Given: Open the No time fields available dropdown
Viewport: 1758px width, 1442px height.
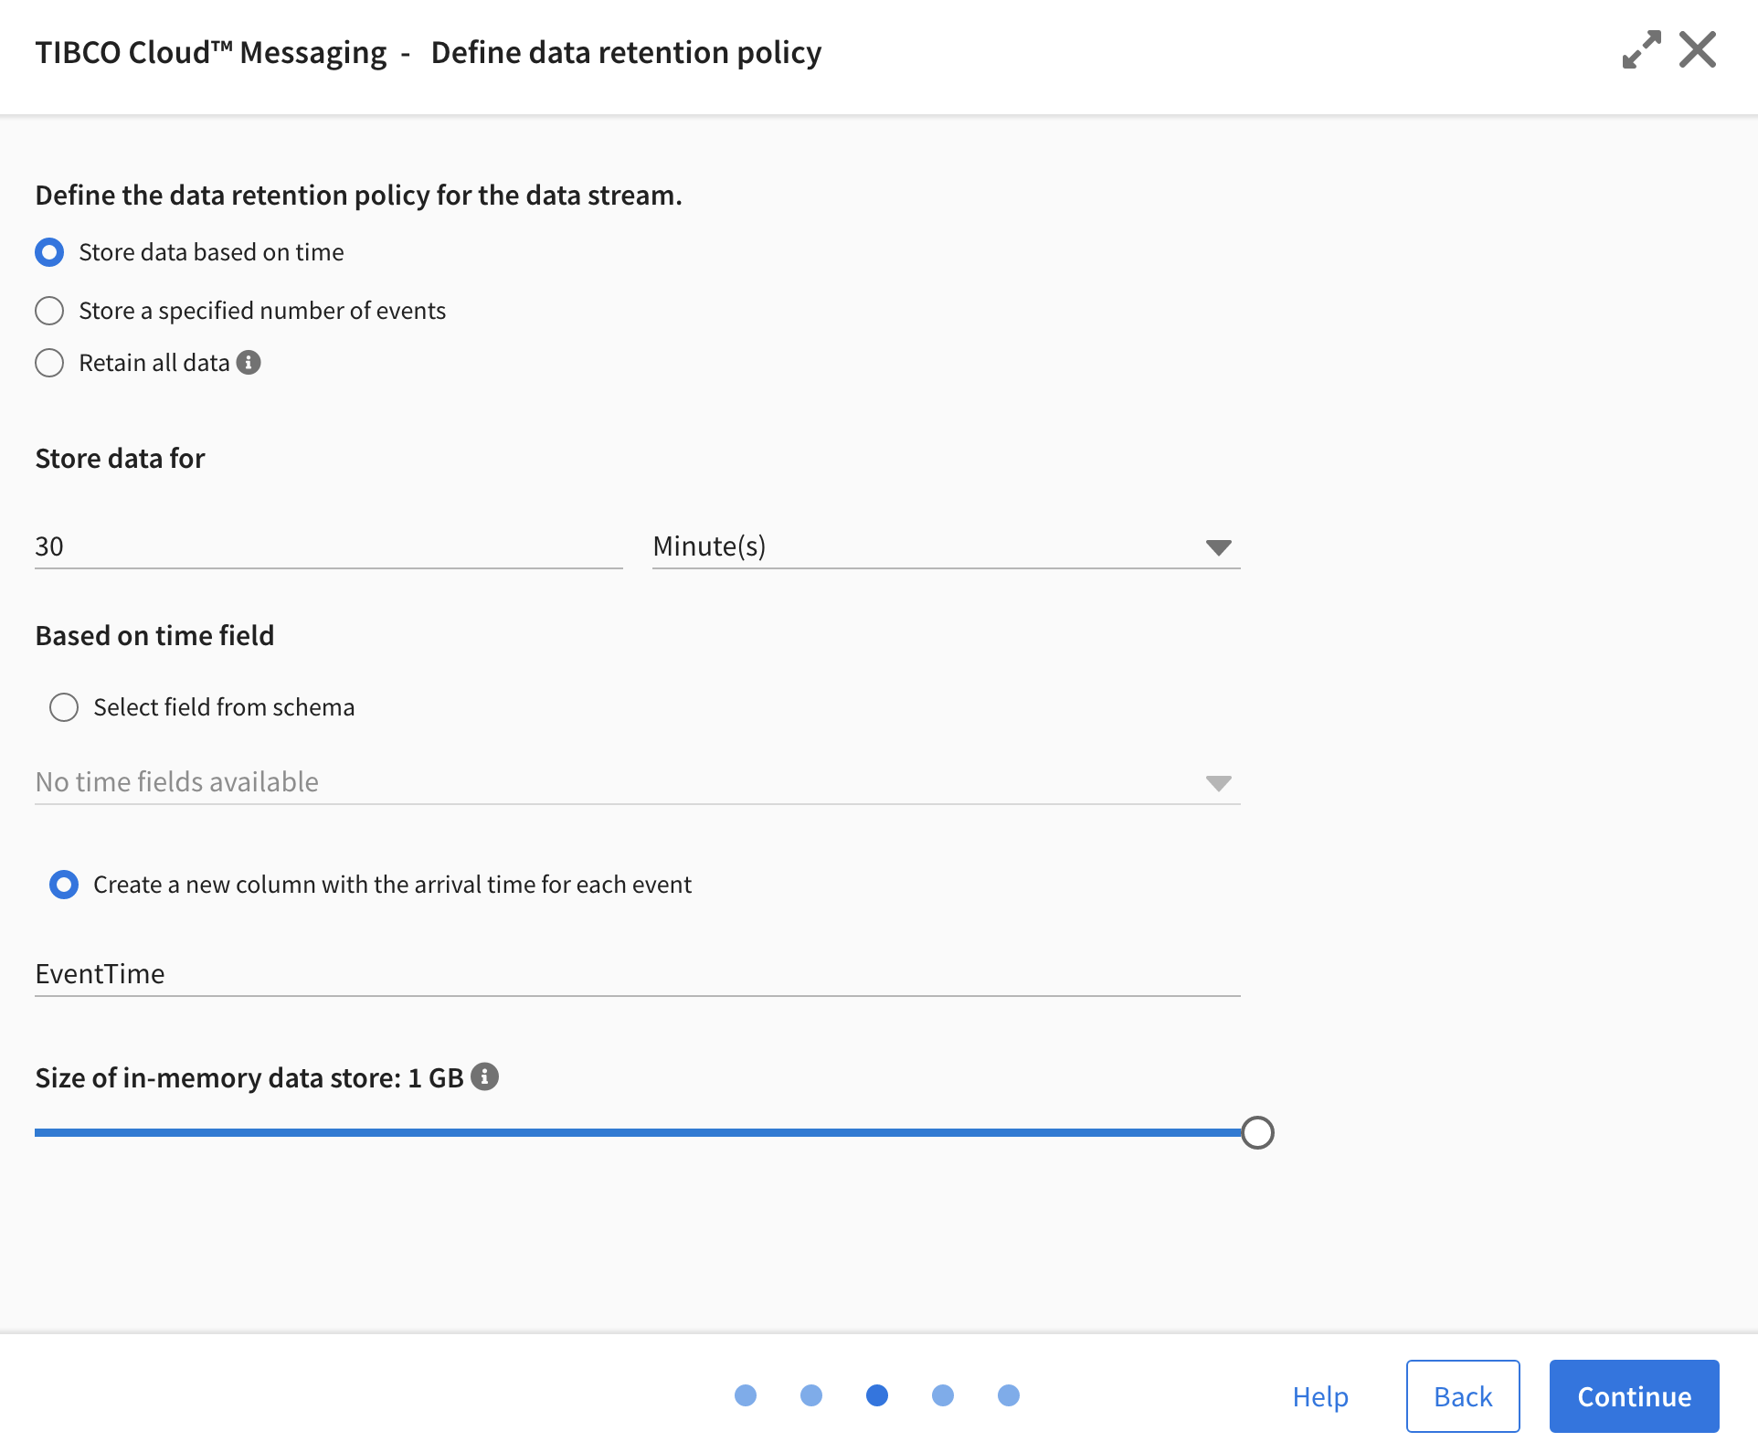Looking at the screenshot, I should point(637,782).
